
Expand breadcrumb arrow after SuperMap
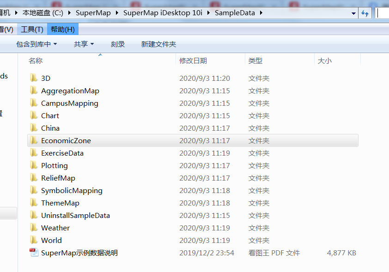click(117, 12)
